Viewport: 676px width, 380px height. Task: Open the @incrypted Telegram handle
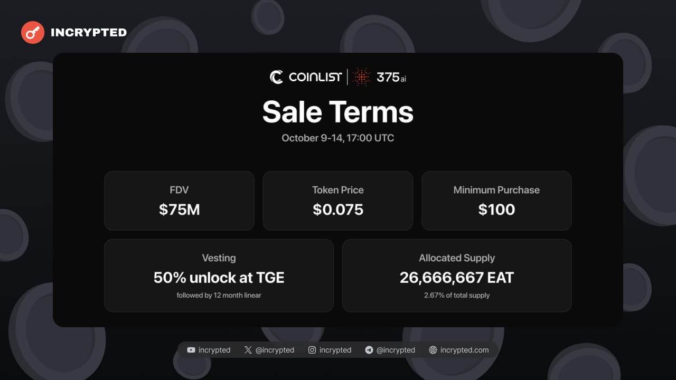tap(396, 350)
